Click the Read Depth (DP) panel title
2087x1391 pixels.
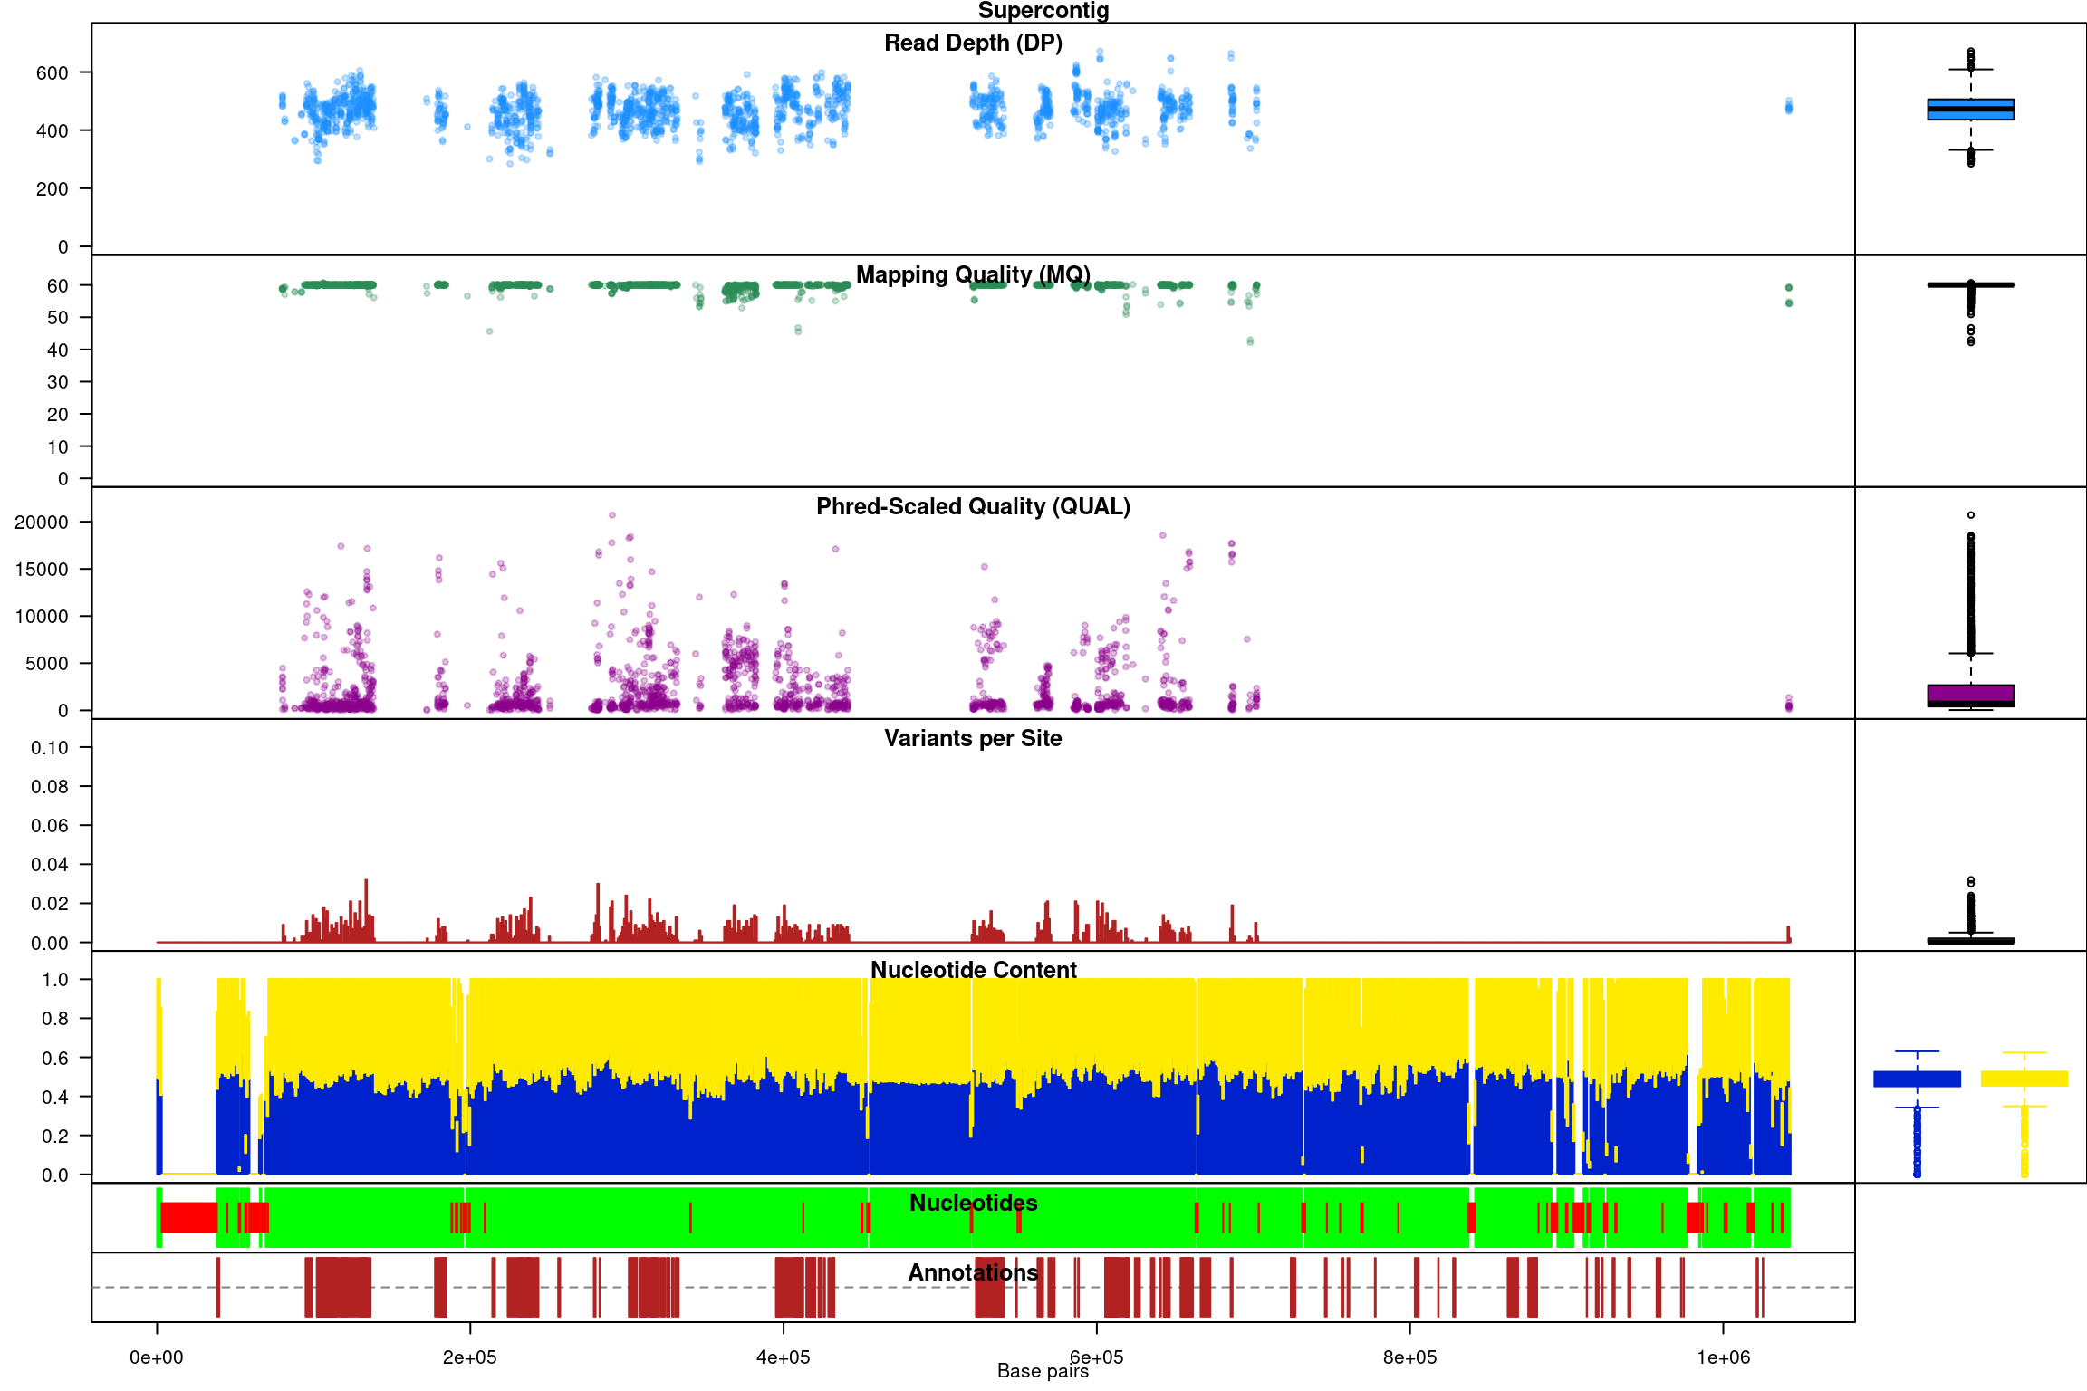coord(973,43)
